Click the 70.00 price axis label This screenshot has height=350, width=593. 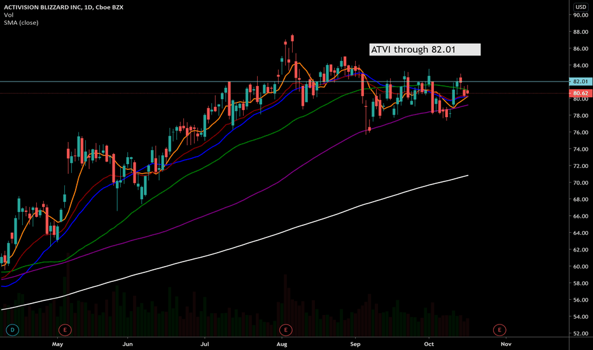click(x=580, y=183)
